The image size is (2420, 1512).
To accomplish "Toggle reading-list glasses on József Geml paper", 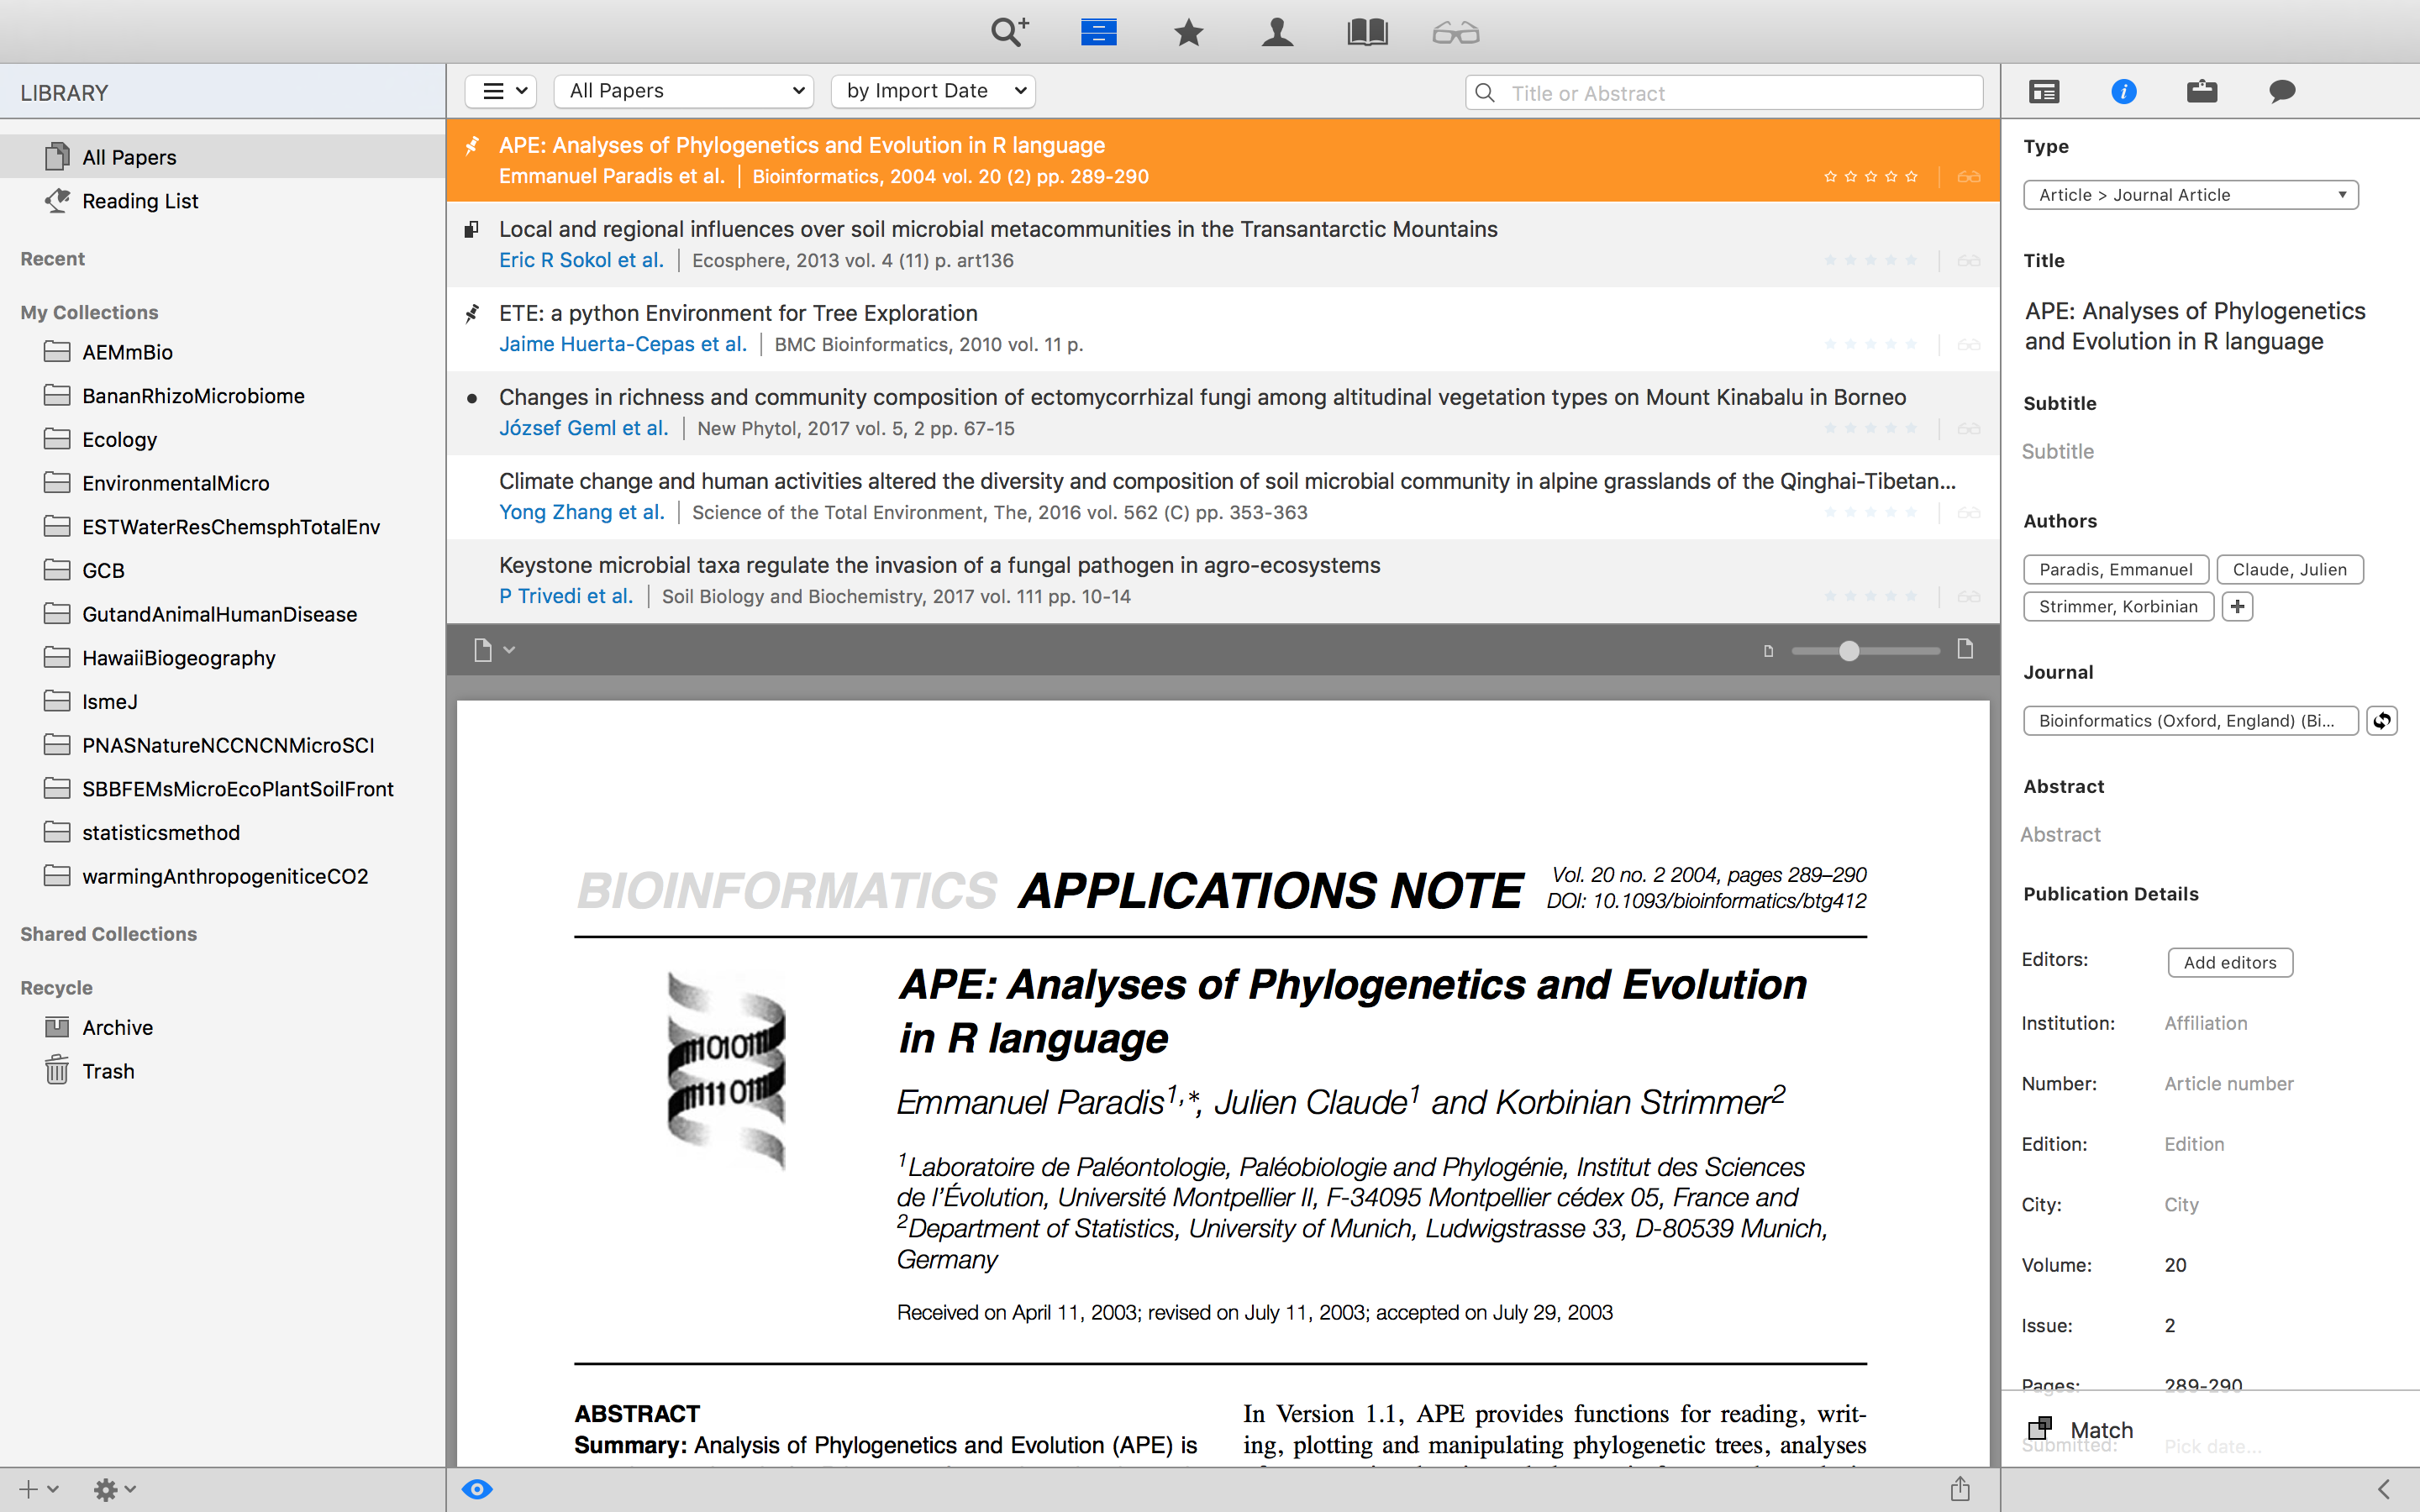I will tap(1969, 429).
